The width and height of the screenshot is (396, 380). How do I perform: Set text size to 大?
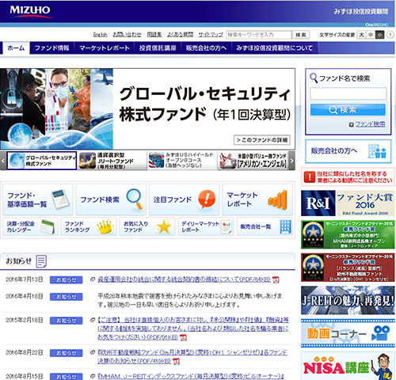361,35
